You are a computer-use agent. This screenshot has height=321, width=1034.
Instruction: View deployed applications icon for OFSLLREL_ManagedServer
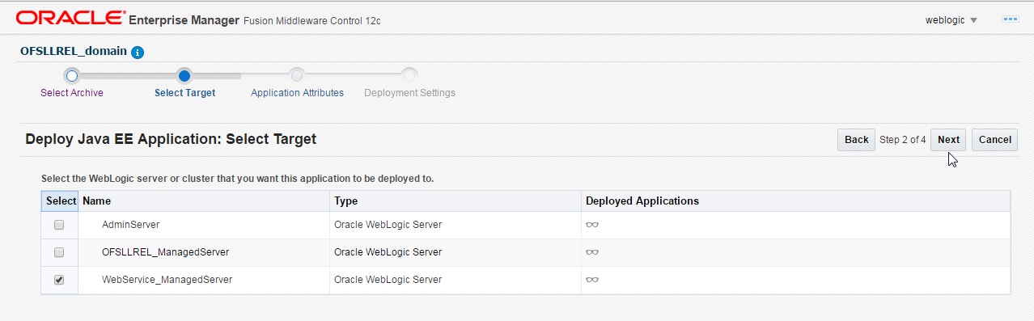pos(592,252)
